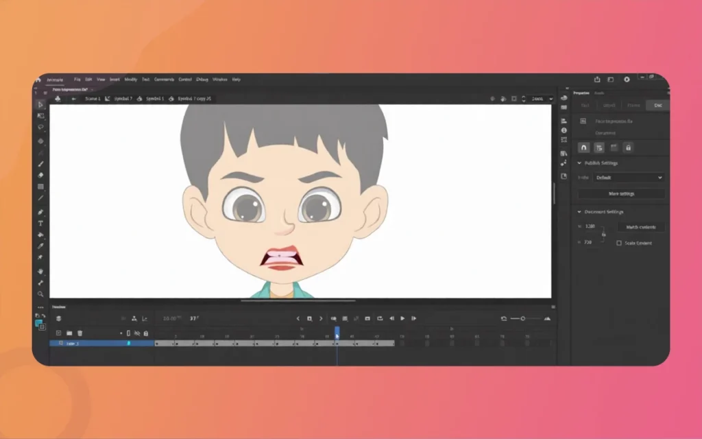Lock the Layer_1 layer

coord(145,343)
